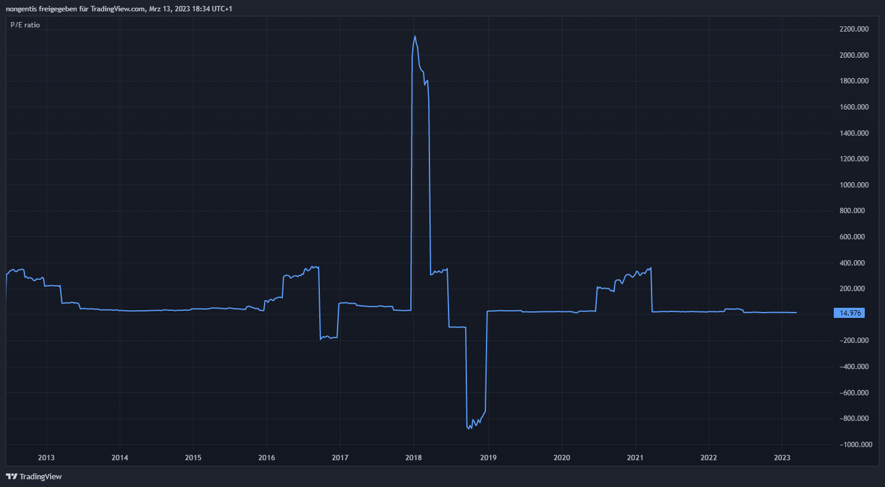885x487 pixels.
Task: Click the 2200.000 value on price scale
Action: coord(854,29)
